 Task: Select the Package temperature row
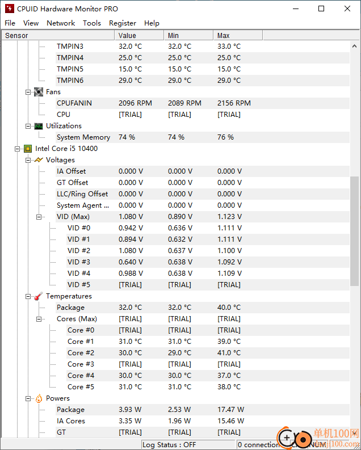203,308
